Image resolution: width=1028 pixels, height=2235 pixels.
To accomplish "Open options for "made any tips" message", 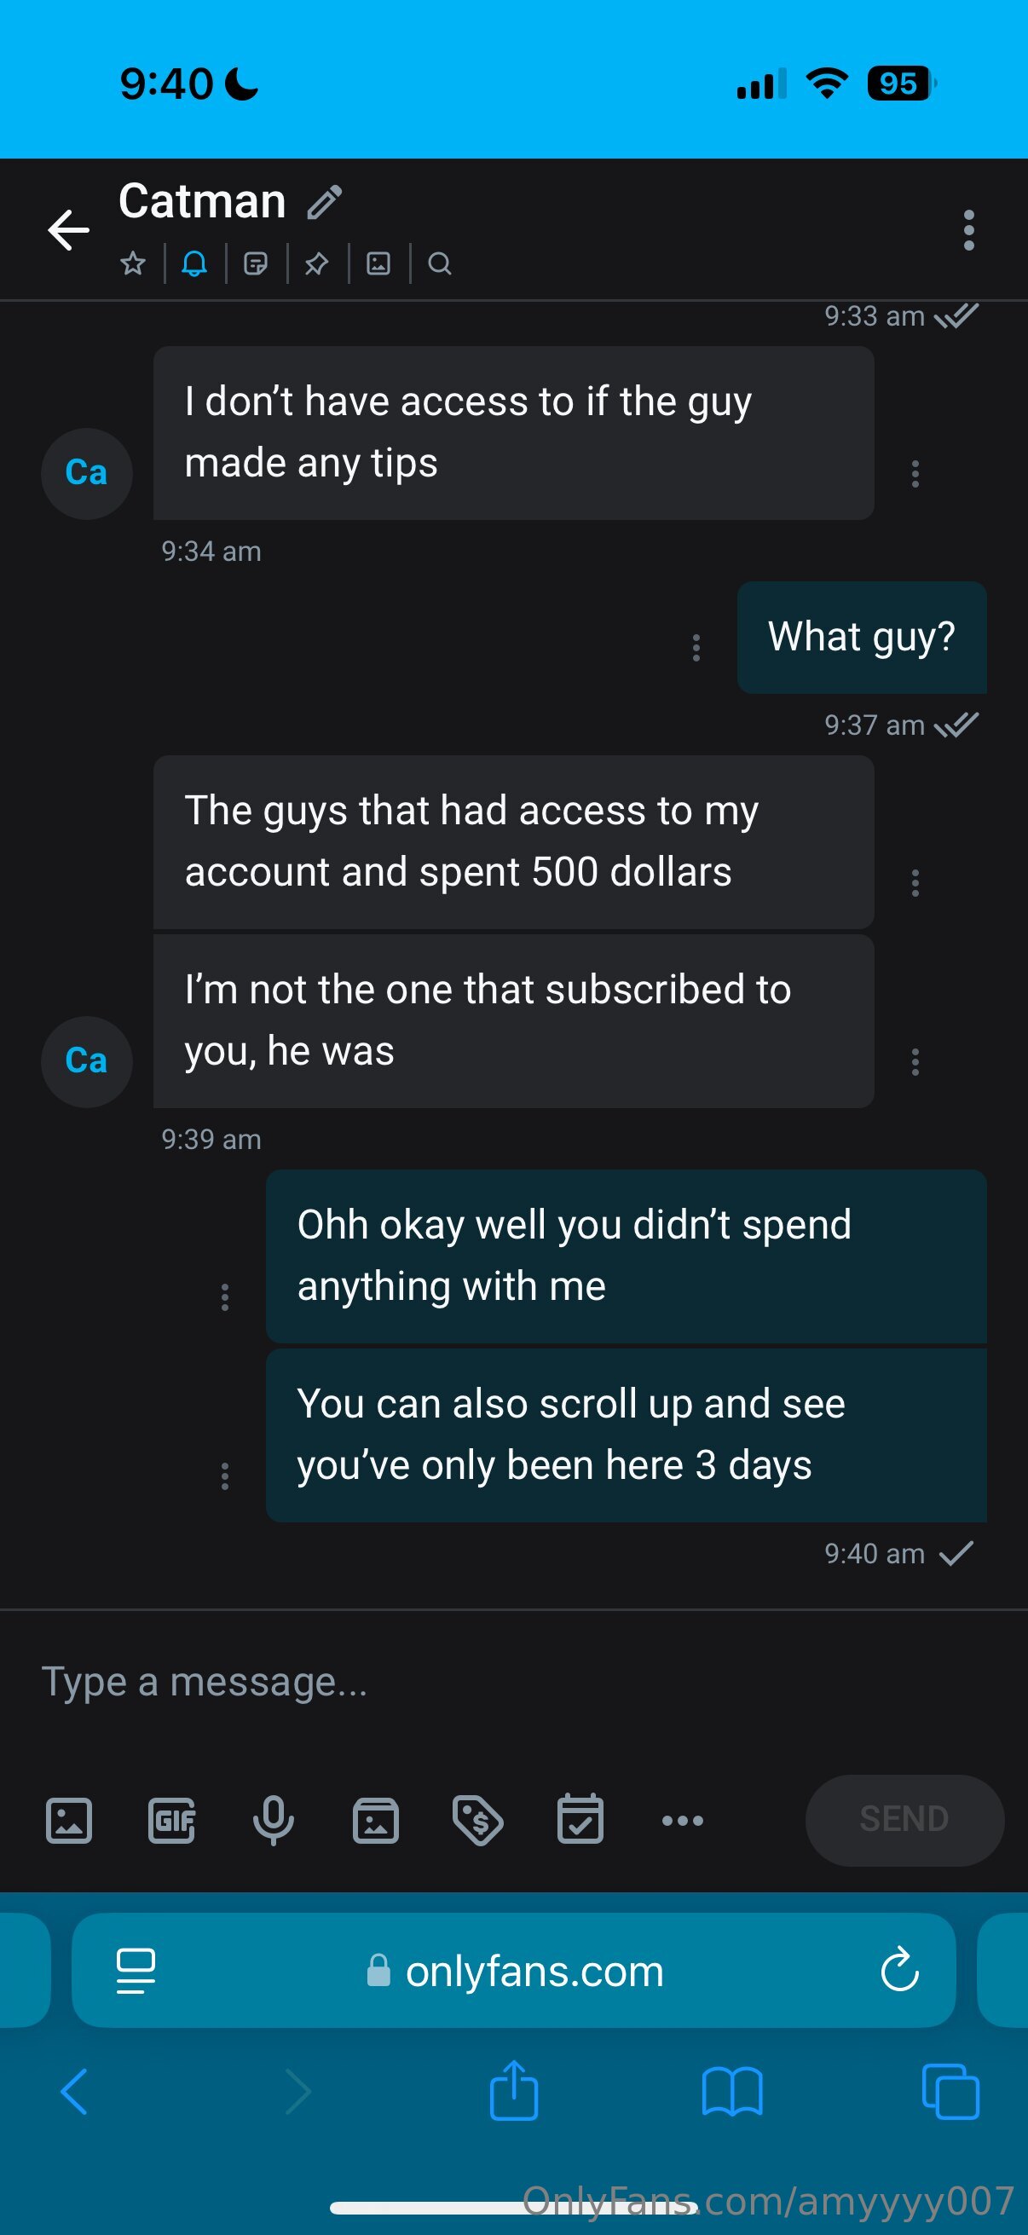I will coord(915,474).
